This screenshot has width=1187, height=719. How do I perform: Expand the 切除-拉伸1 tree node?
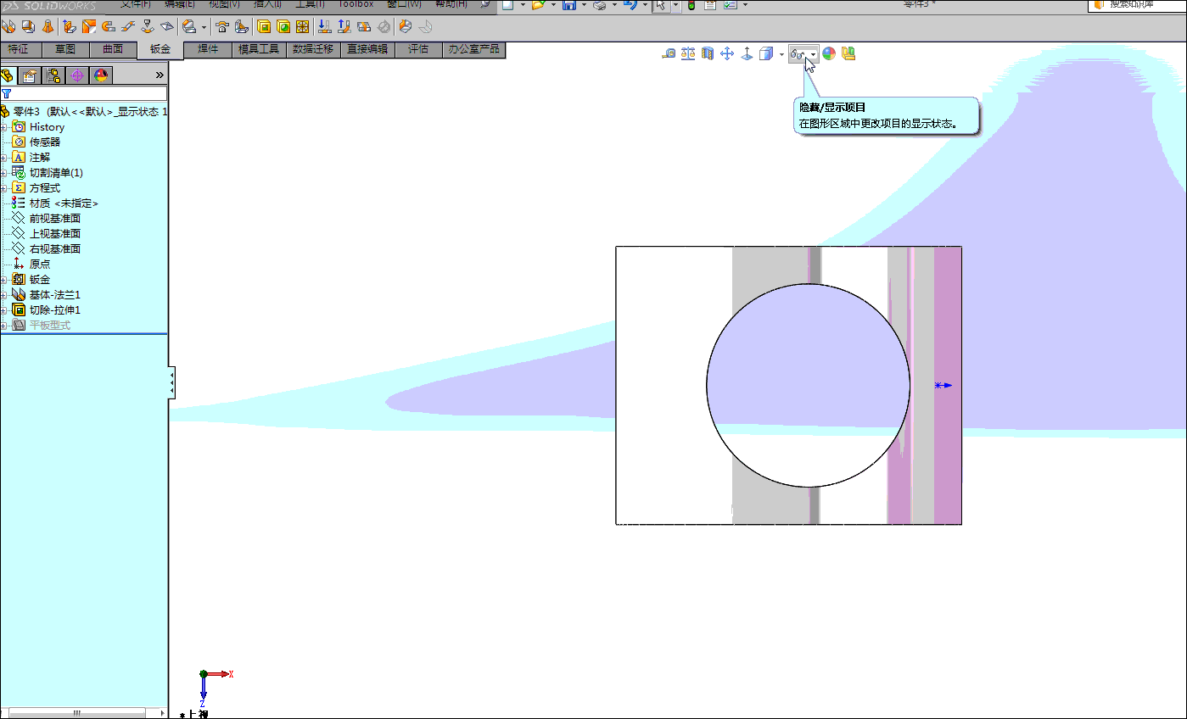coord(4,310)
